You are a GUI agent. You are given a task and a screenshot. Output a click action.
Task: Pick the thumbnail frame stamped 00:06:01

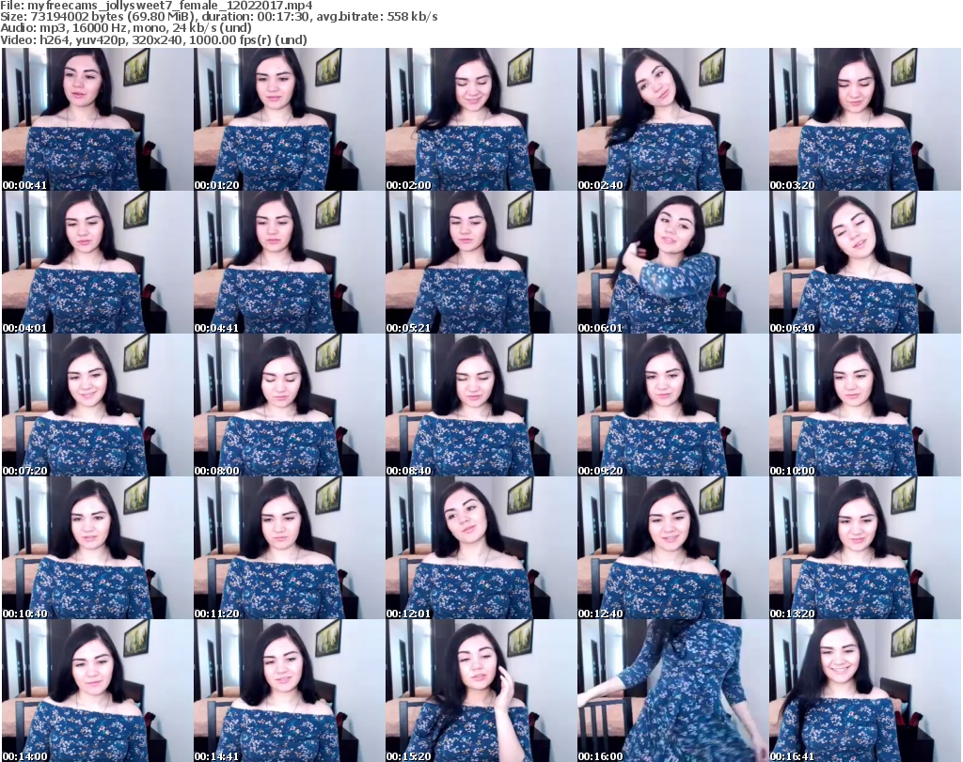coord(672,262)
